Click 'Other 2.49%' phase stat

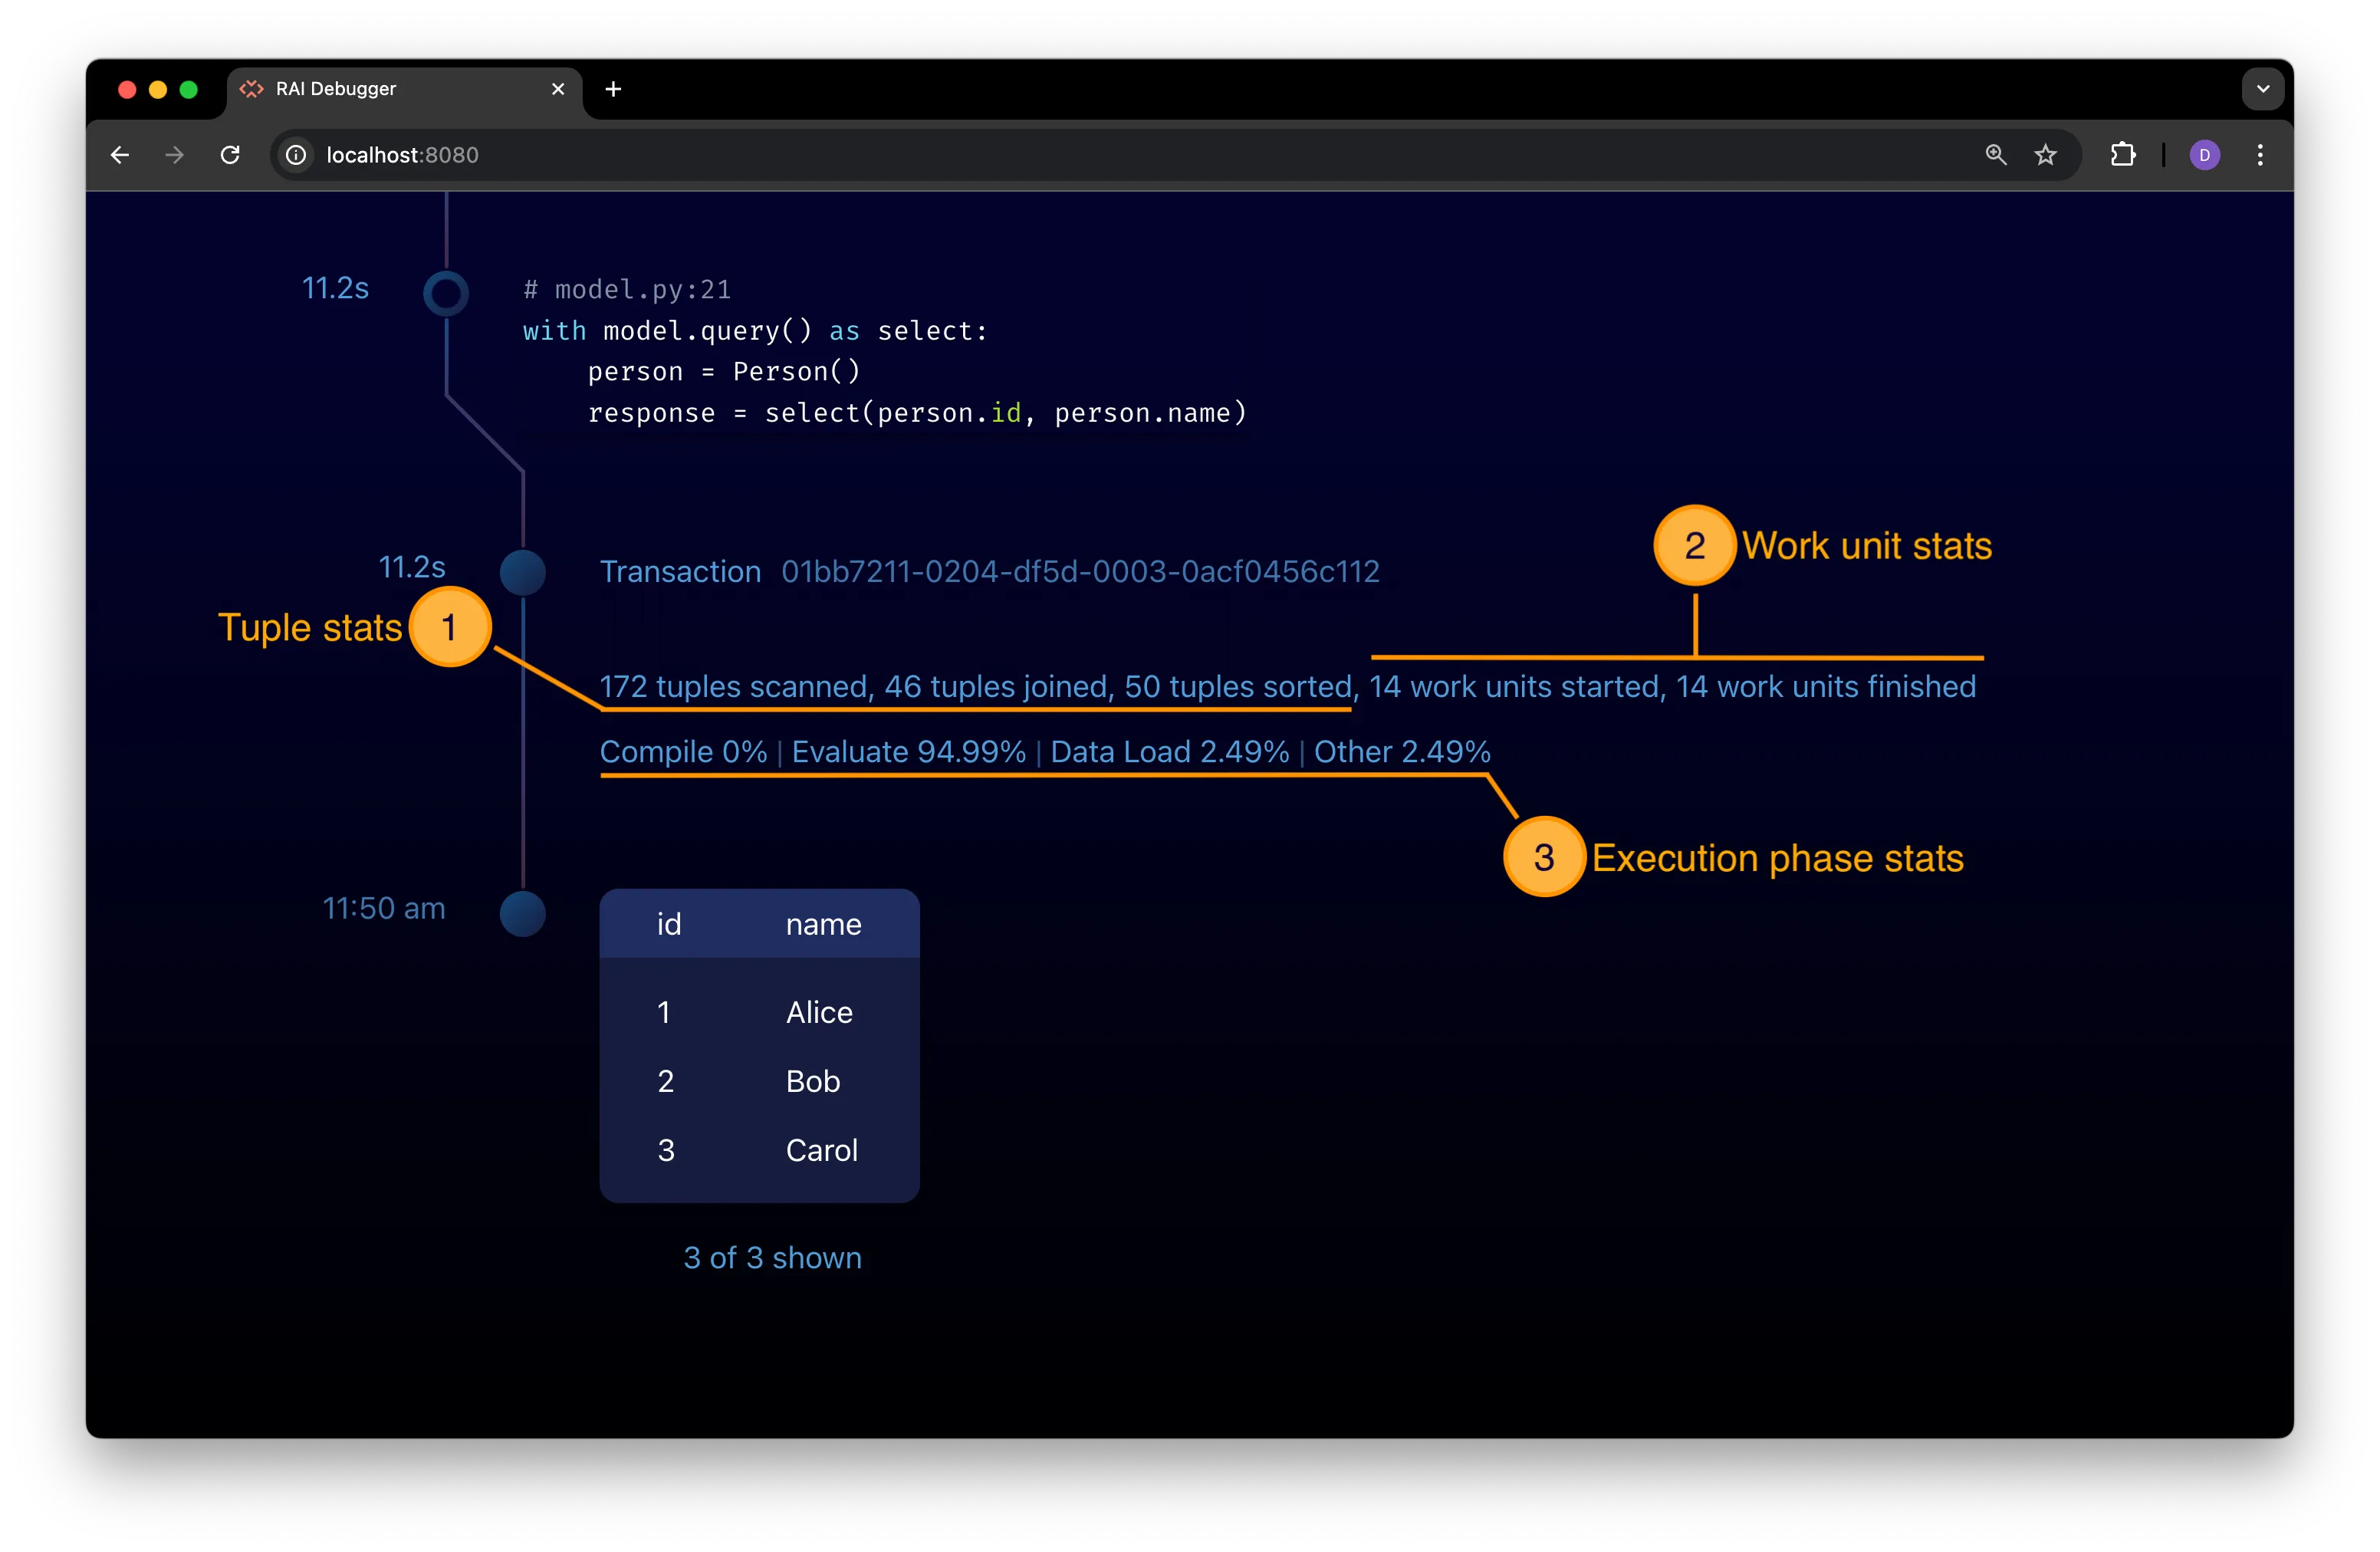[1402, 752]
